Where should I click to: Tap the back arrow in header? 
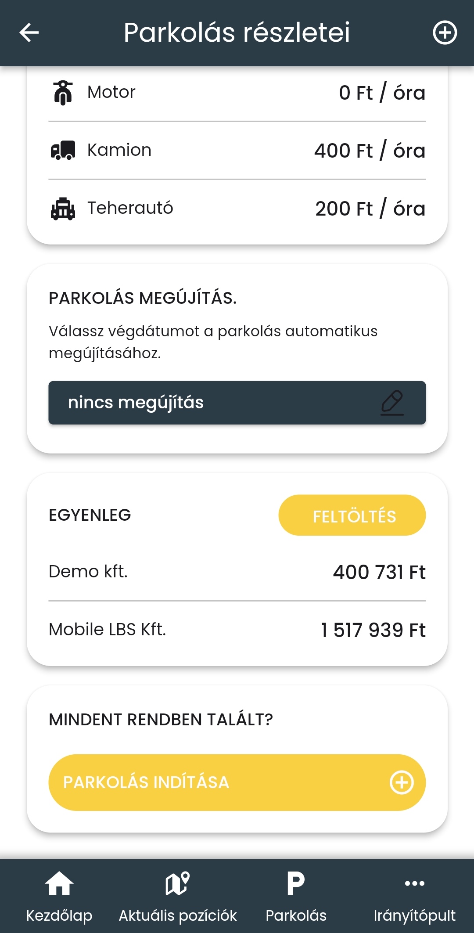pyautogui.click(x=29, y=33)
